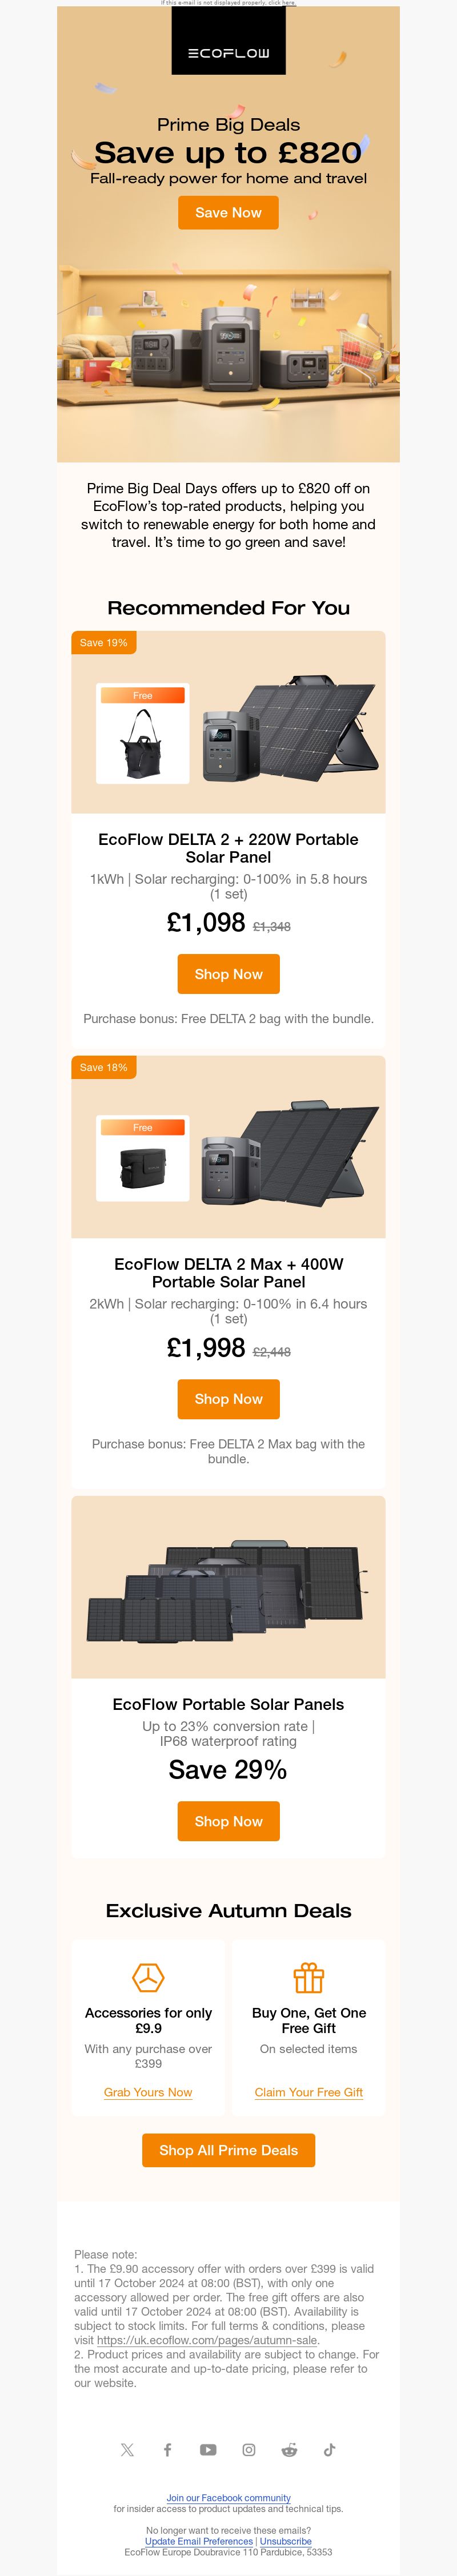Shop Now for DELTA 2 Max bundle
The image size is (457, 2576).
click(228, 1398)
